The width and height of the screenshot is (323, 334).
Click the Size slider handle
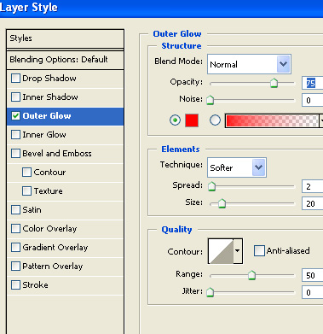tap(222, 203)
